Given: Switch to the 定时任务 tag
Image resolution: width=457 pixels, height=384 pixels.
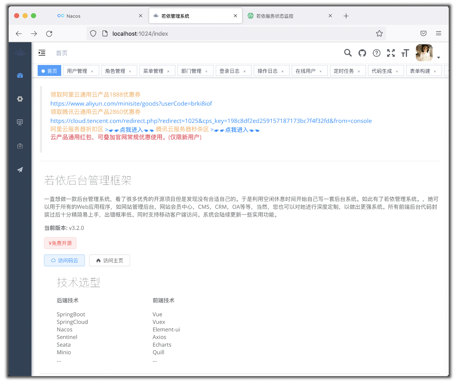Looking at the screenshot, I should tap(344, 71).
